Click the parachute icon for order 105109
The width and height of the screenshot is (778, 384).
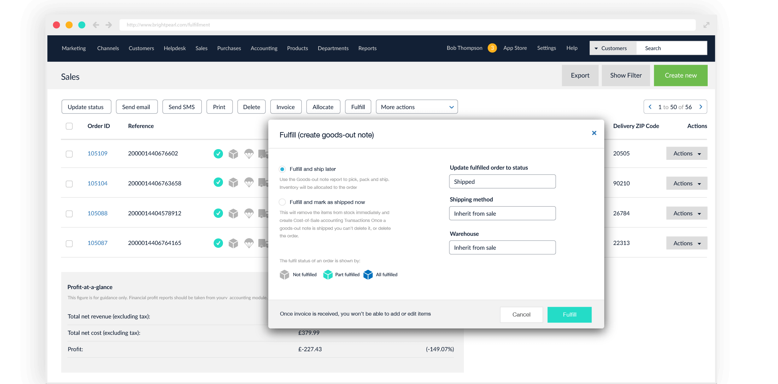click(x=249, y=154)
